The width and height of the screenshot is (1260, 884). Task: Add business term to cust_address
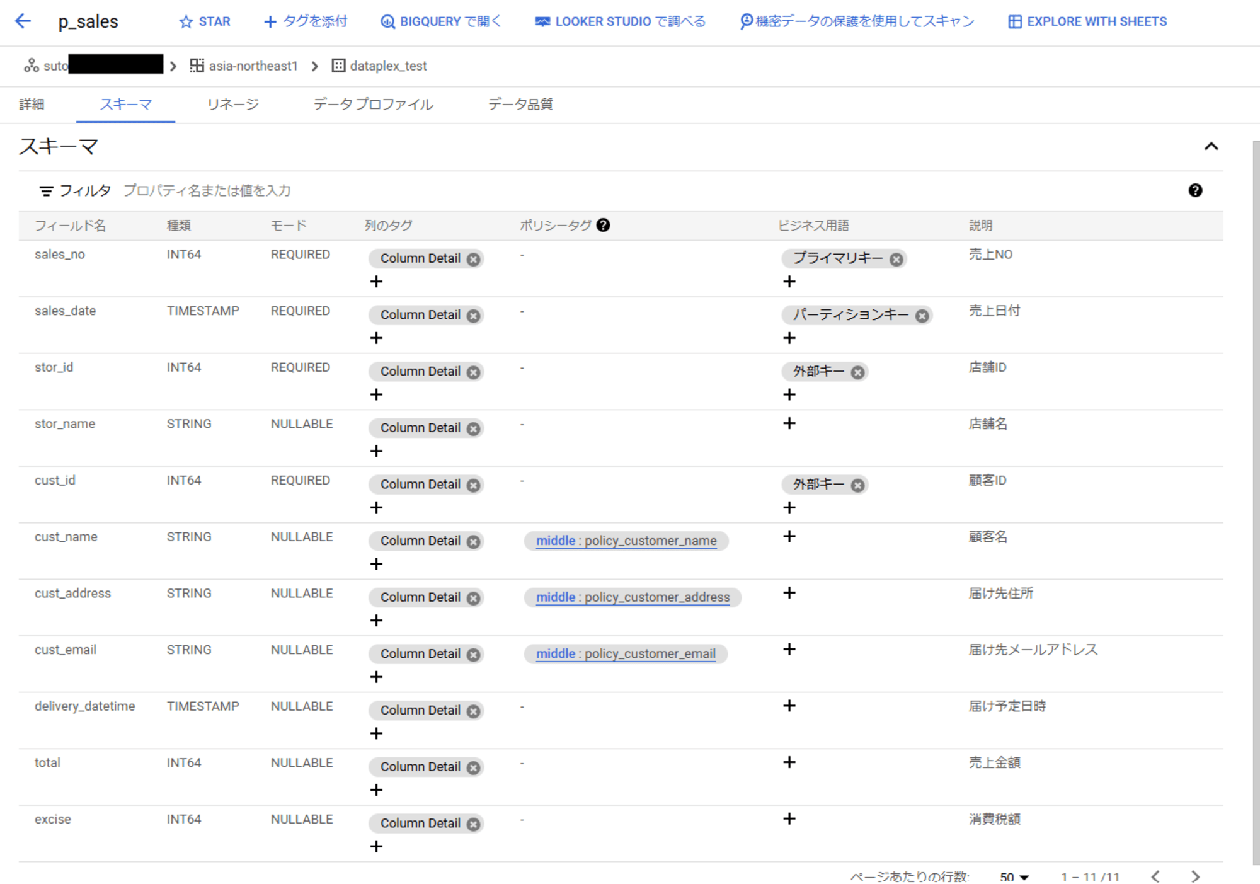pyautogui.click(x=789, y=593)
